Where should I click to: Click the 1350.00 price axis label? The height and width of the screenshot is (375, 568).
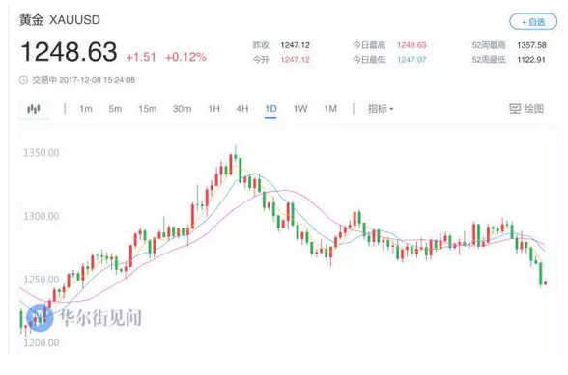point(41,153)
